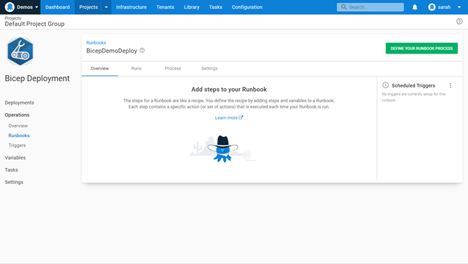Image resolution: width=468 pixels, height=264 pixels.
Task: Click the Scheduled Triggers heading
Action: (414, 85)
